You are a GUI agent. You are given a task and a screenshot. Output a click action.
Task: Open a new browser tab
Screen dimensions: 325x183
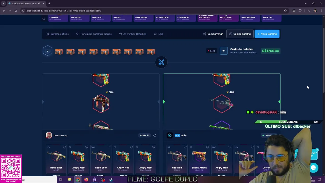tap(49, 3)
